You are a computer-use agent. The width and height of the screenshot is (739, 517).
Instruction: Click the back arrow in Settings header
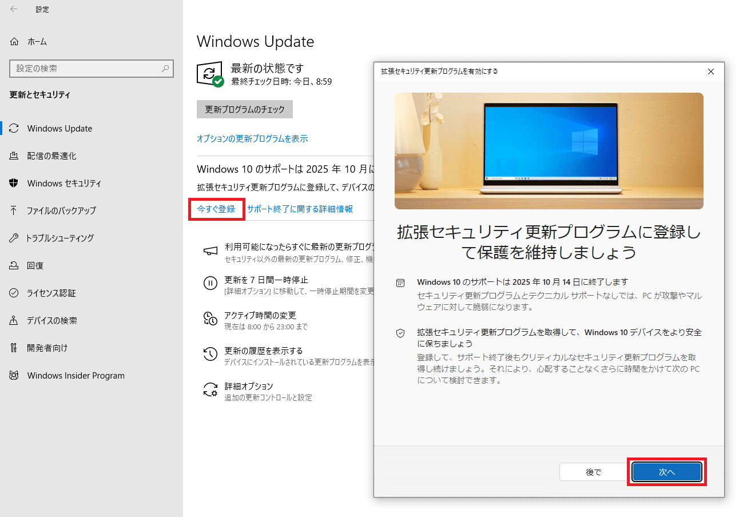coord(14,9)
